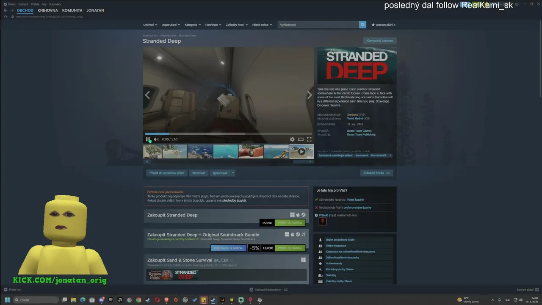Reload the store page with refresh icon
Screen dimensions: 542x305
6,17
